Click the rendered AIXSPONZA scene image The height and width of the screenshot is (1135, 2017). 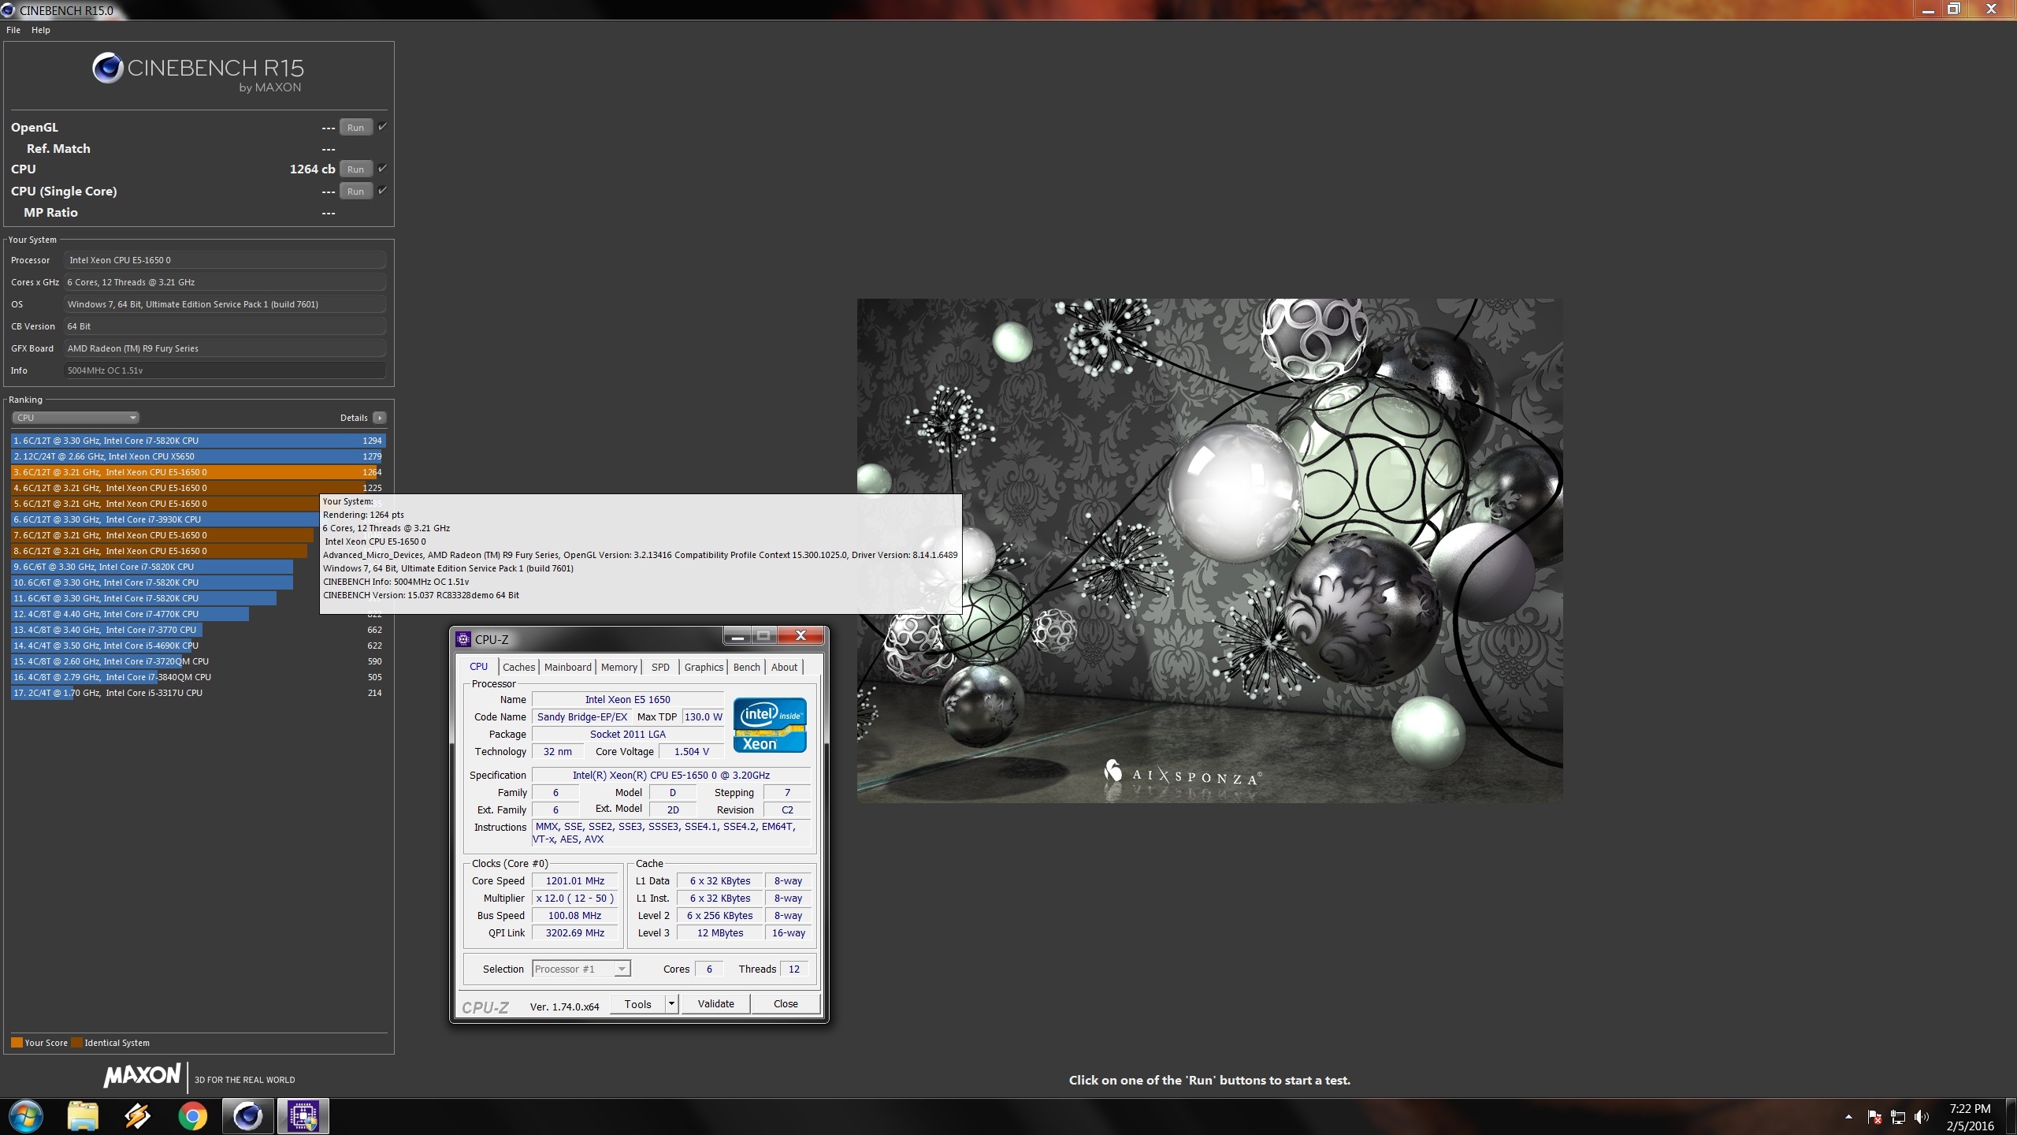point(1209,550)
